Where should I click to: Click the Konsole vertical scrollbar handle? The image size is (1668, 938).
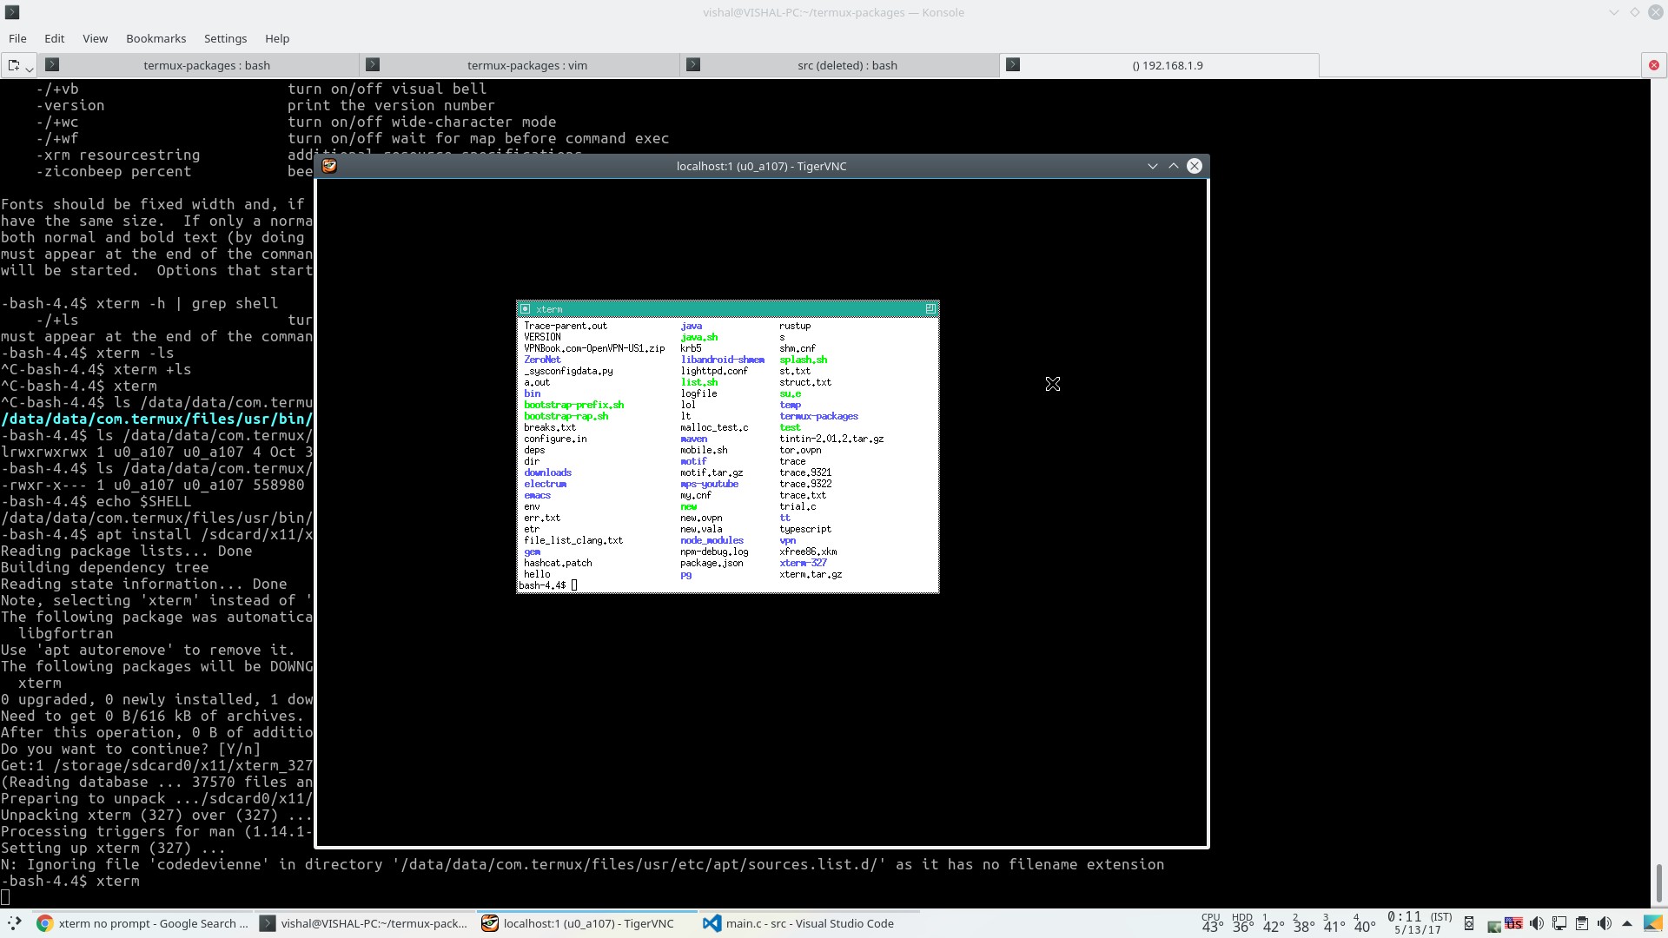tap(1658, 883)
